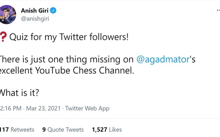Click the blue verified badge beside Anish Giri

click(54, 11)
